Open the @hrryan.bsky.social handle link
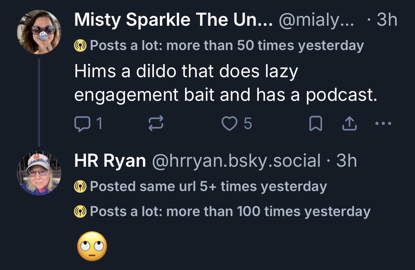Viewport: 415px width, 270px height. (x=236, y=161)
